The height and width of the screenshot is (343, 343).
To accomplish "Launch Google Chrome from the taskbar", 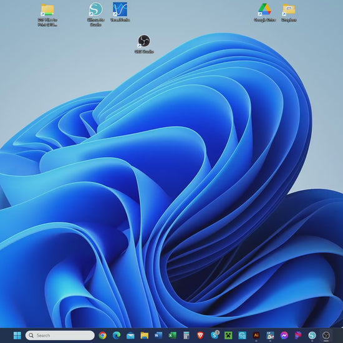I will 102,335.
